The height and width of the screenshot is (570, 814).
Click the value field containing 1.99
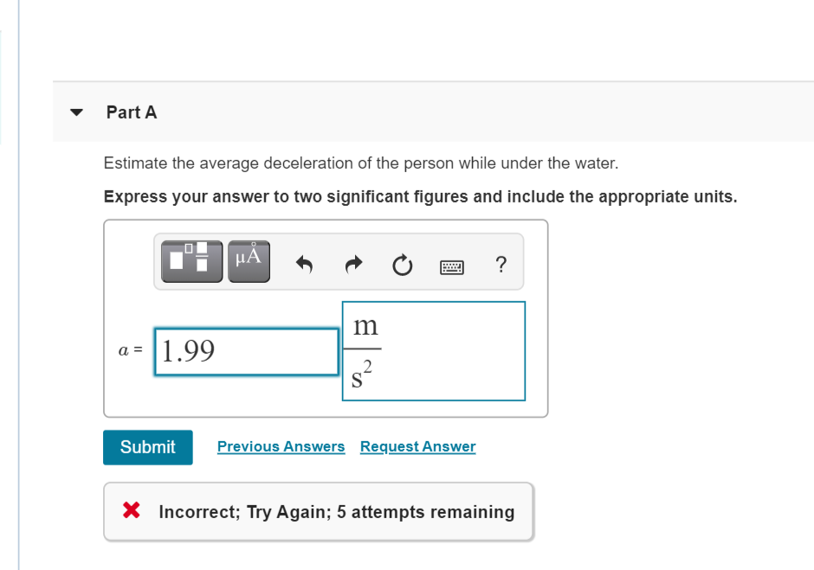[x=246, y=351]
